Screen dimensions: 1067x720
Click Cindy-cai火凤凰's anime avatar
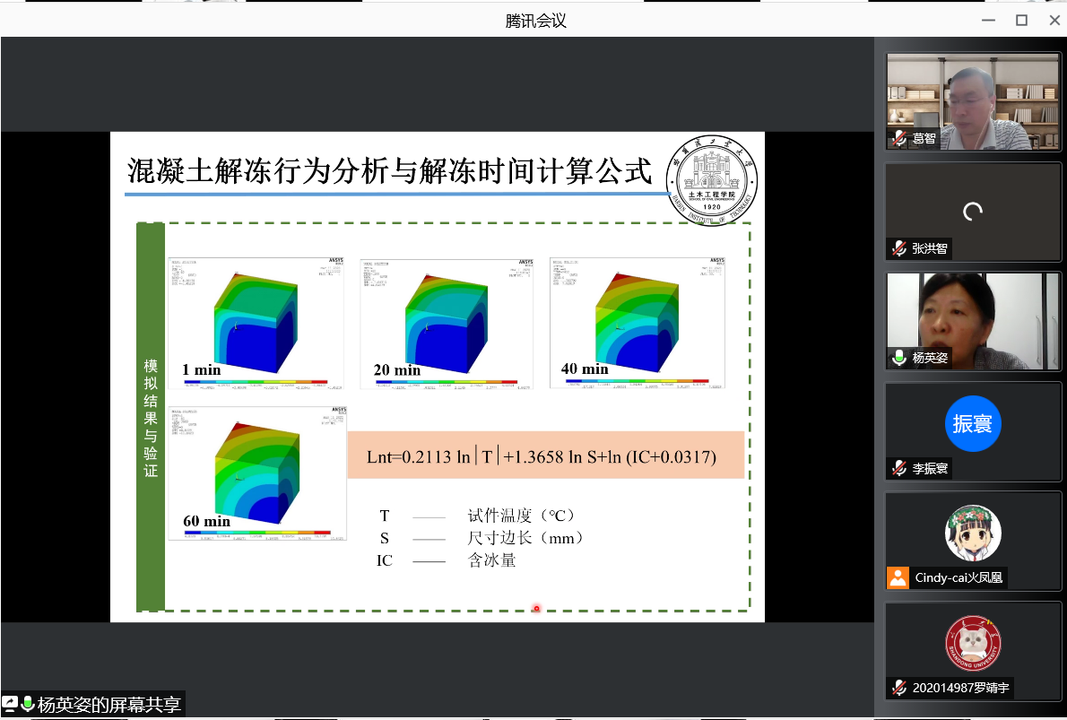[x=973, y=533]
